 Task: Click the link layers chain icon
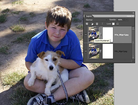(x=102, y=24)
